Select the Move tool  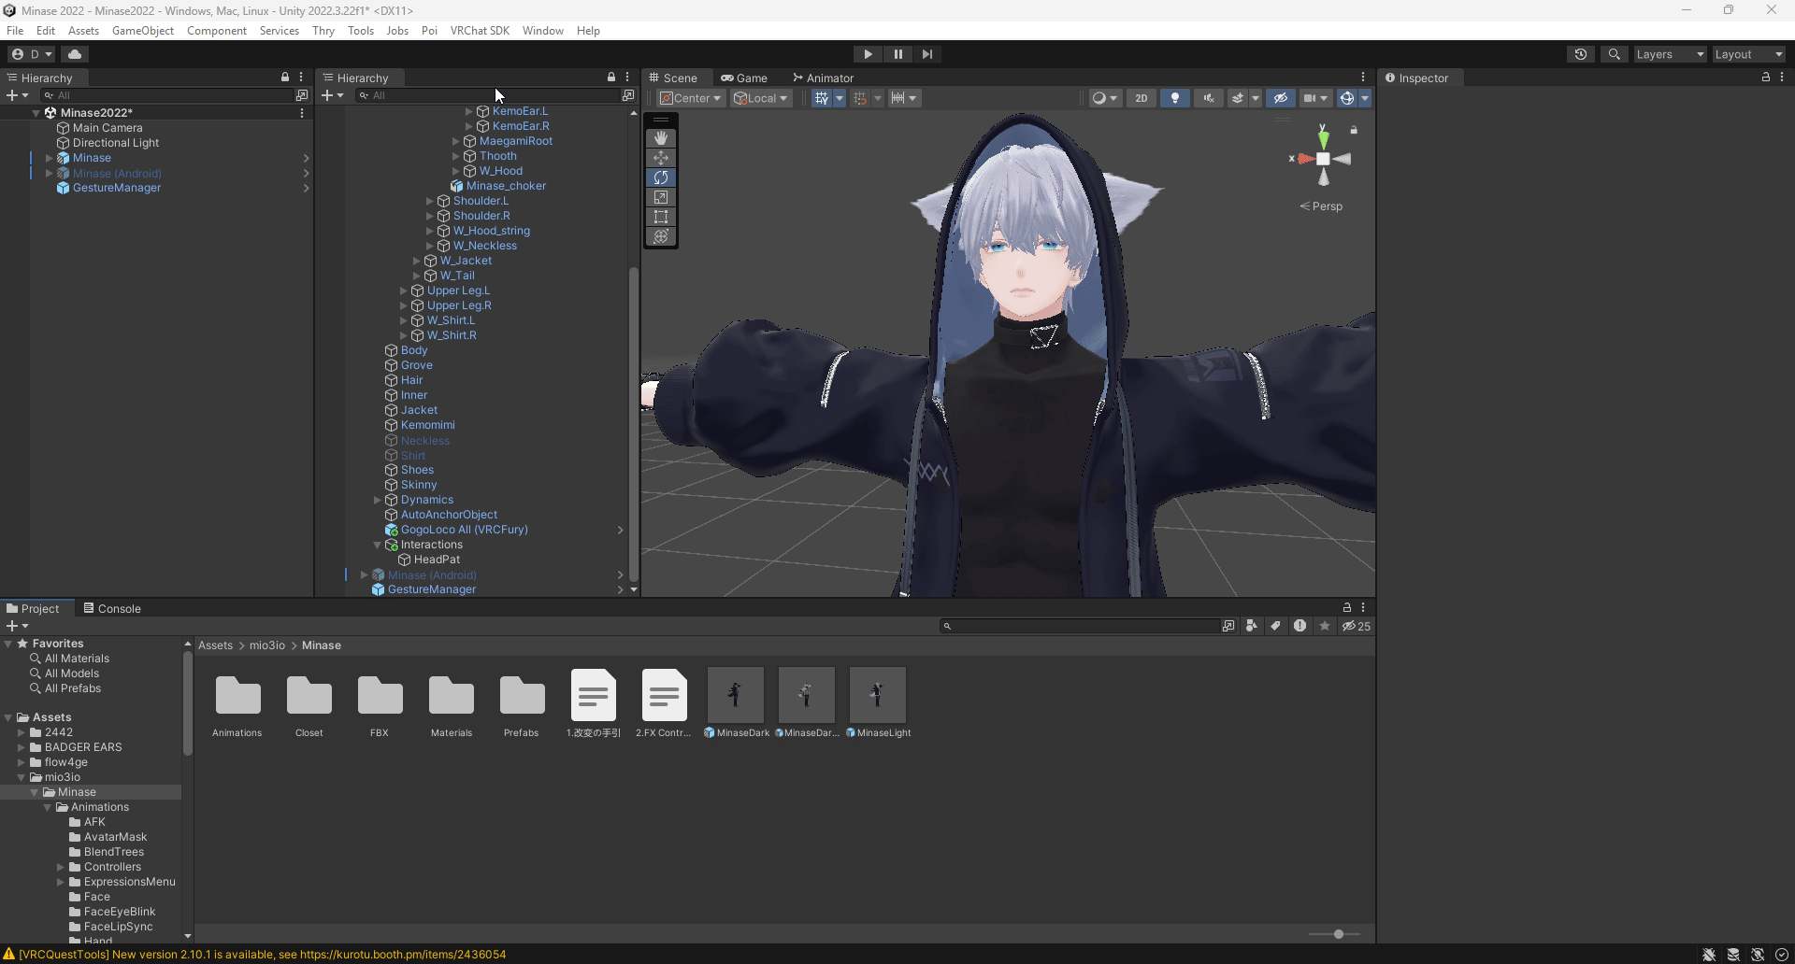[661, 158]
